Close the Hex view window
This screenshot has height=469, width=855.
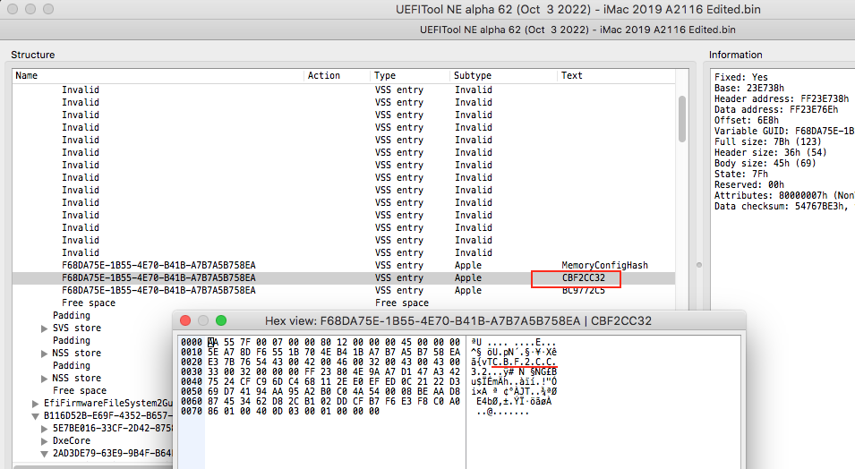(185, 320)
